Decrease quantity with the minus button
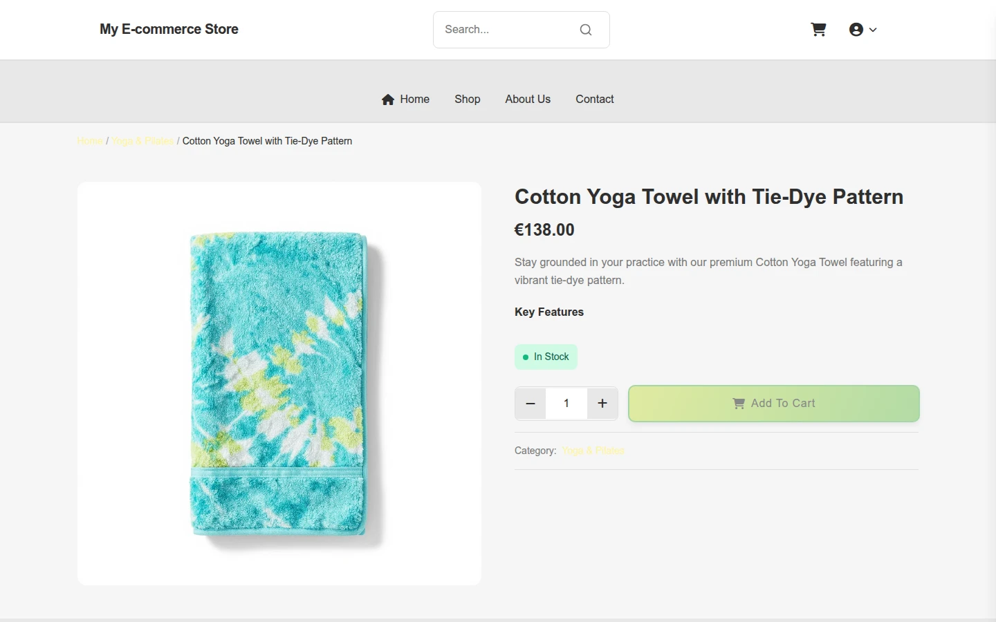The image size is (996, 622). pos(531,404)
